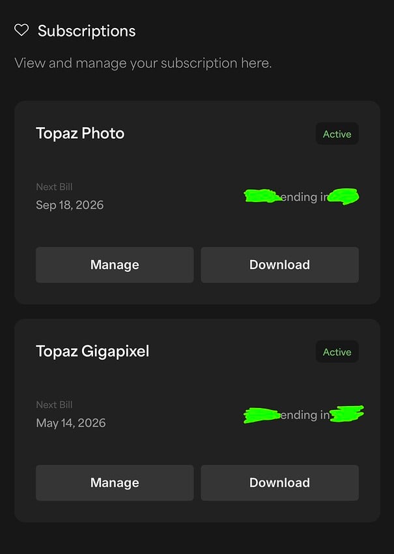Click the Sep 18, 2026 next bill date
Viewport: 394px width, 554px height.
tap(70, 205)
